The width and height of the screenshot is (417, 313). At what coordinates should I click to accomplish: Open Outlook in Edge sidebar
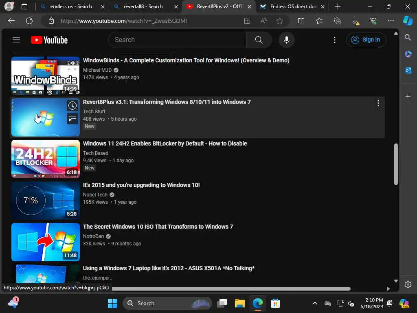click(408, 70)
